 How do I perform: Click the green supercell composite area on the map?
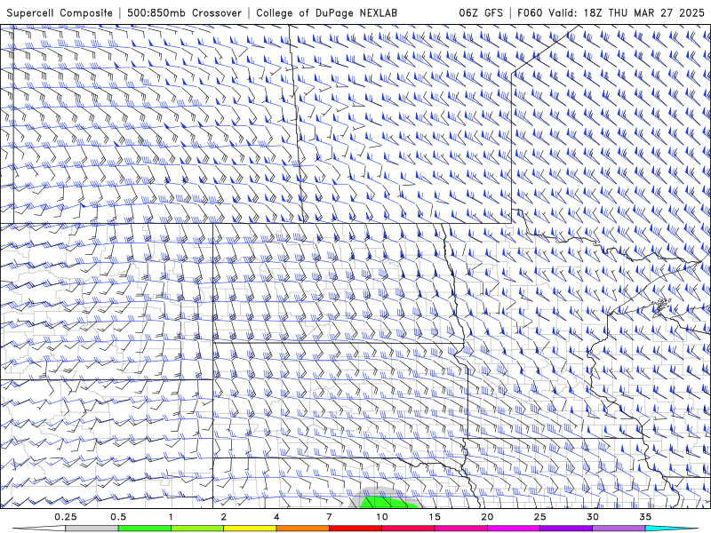click(x=387, y=503)
